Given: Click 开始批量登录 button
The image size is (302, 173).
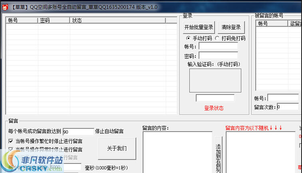Looking at the screenshot, I should [x=199, y=27].
